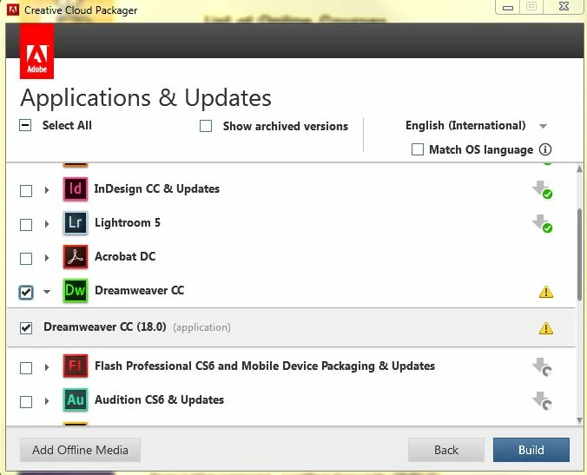Click the 'Show archived versions' label text

click(x=286, y=126)
